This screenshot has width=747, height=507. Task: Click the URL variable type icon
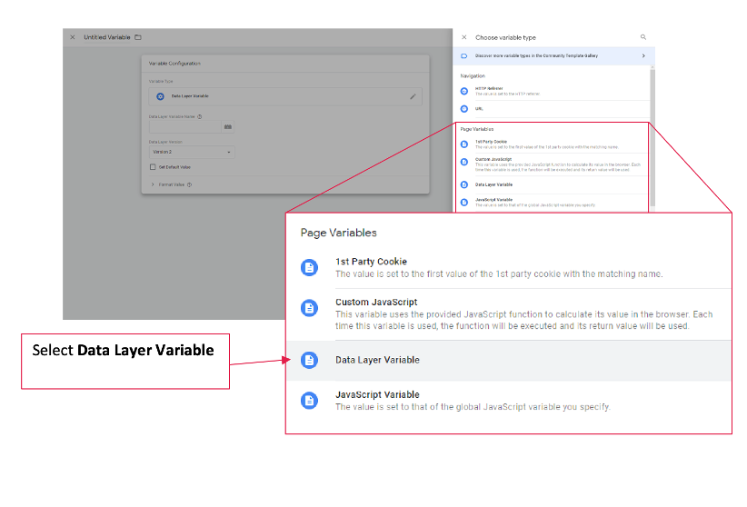[x=464, y=108]
